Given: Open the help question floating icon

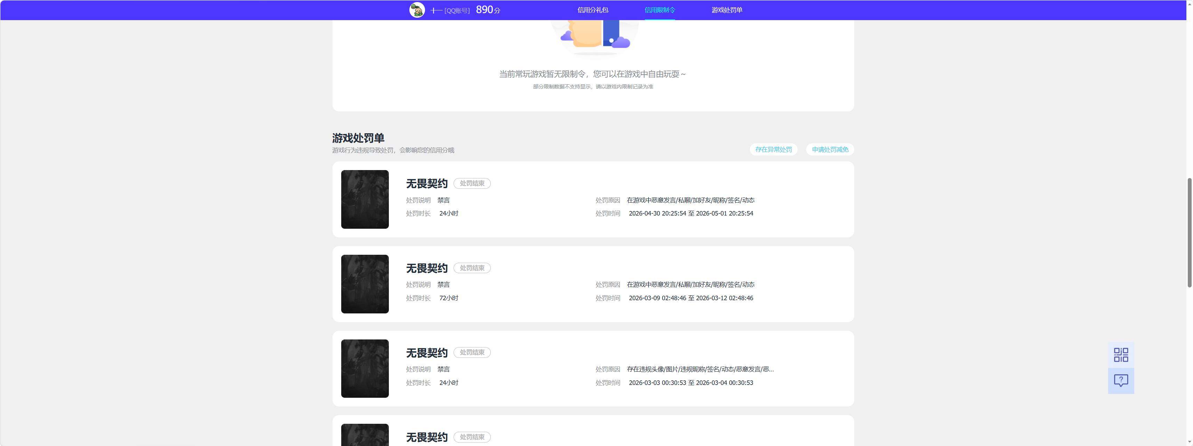Looking at the screenshot, I should pos(1121,381).
